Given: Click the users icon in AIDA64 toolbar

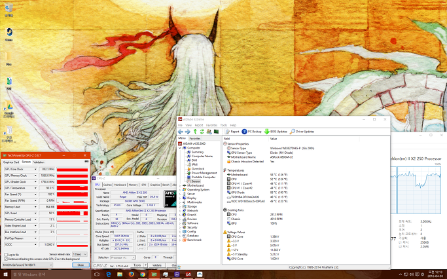Looking at the screenshot, I should pyautogui.click(x=209, y=132).
